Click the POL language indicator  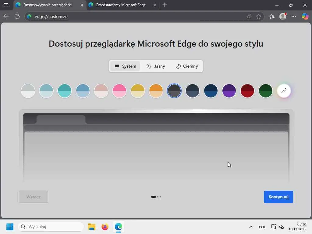pos(262,227)
